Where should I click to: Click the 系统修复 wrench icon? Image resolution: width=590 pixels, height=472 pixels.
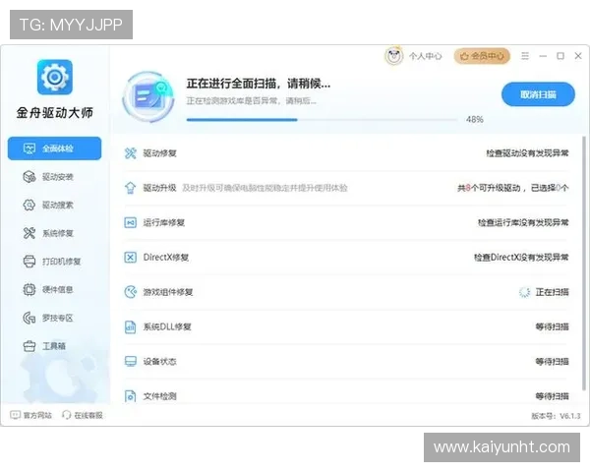tap(29, 233)
